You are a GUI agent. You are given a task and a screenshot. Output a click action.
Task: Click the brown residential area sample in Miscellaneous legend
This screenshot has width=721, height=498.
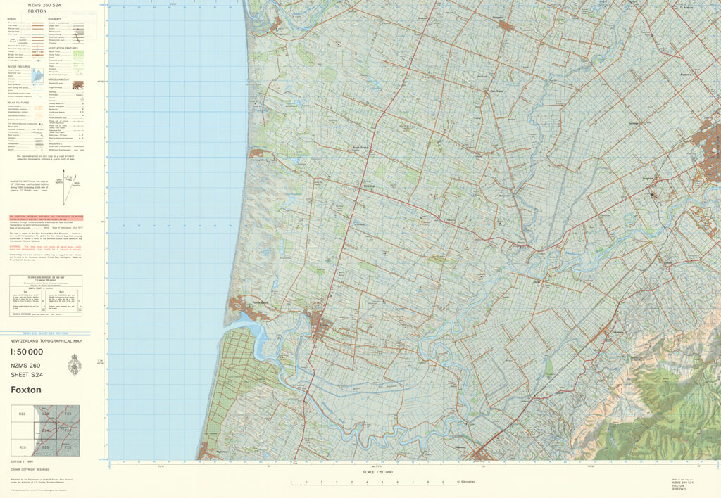pos(78,84)
